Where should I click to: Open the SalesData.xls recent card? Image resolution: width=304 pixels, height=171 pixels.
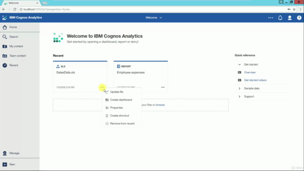click(x=80, y=76)
